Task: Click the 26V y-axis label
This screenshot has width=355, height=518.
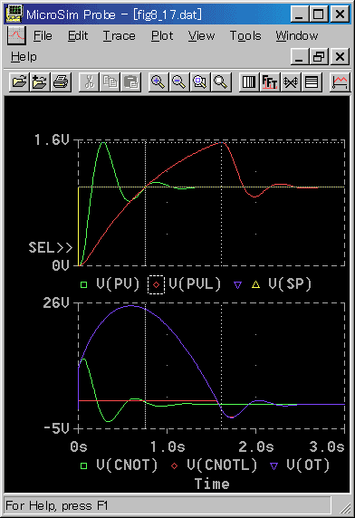Action: 56,303
